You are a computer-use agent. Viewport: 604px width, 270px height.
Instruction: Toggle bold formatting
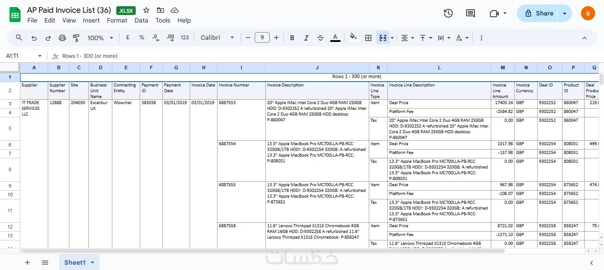tap(292, 38)
